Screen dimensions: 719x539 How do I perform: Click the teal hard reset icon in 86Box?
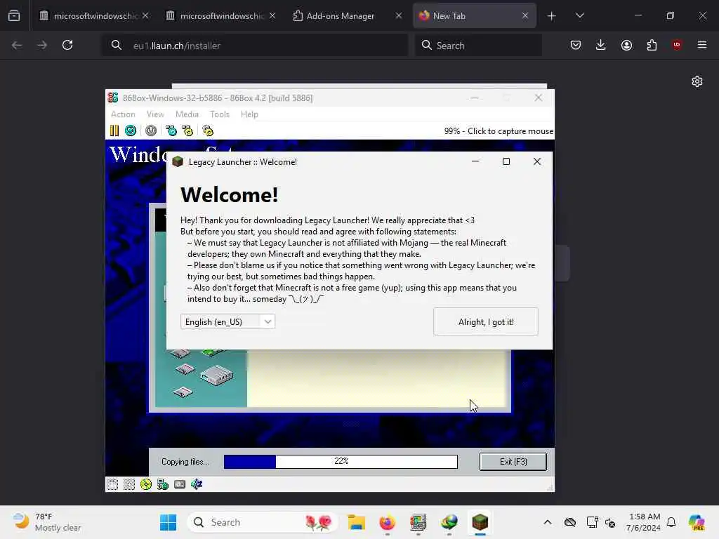tap(131, 131)
